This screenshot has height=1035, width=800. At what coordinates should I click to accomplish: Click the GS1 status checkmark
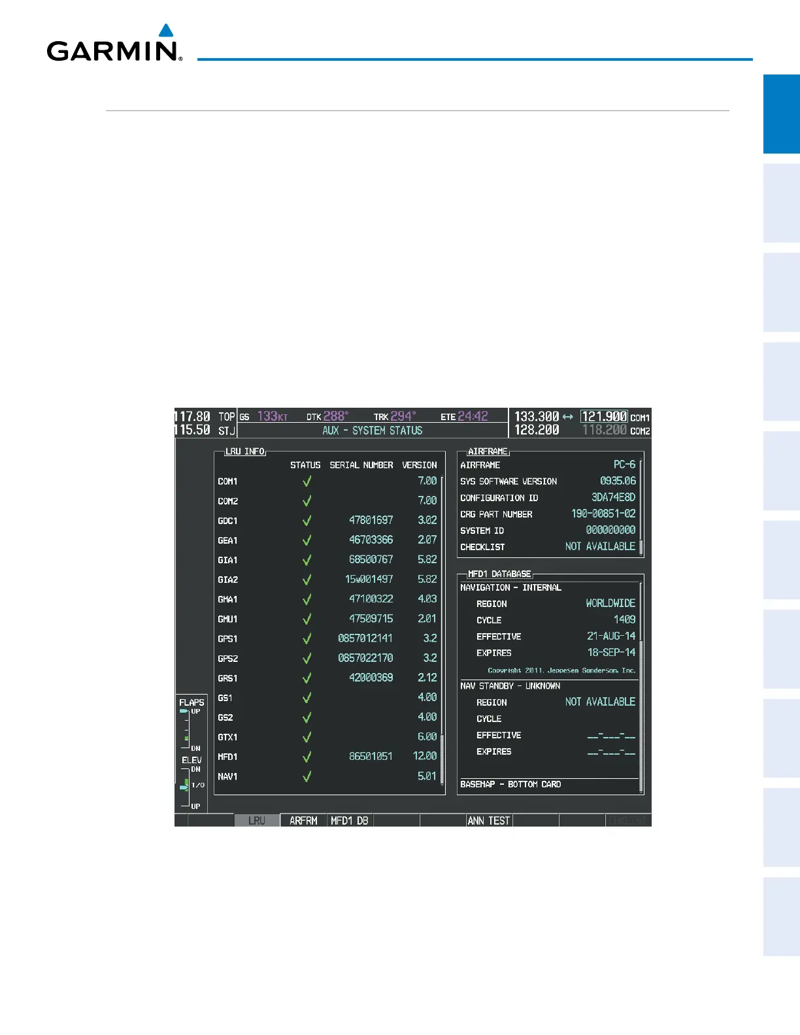tap(307, 698)
